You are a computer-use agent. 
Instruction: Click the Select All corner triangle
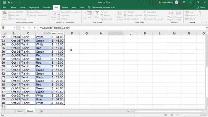click(x=4, y=33)
